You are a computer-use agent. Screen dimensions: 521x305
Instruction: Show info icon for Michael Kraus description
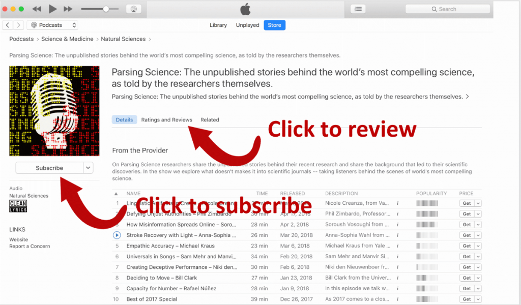pos(397,246)
